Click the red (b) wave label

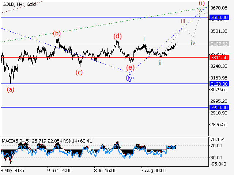coord(57,34)
